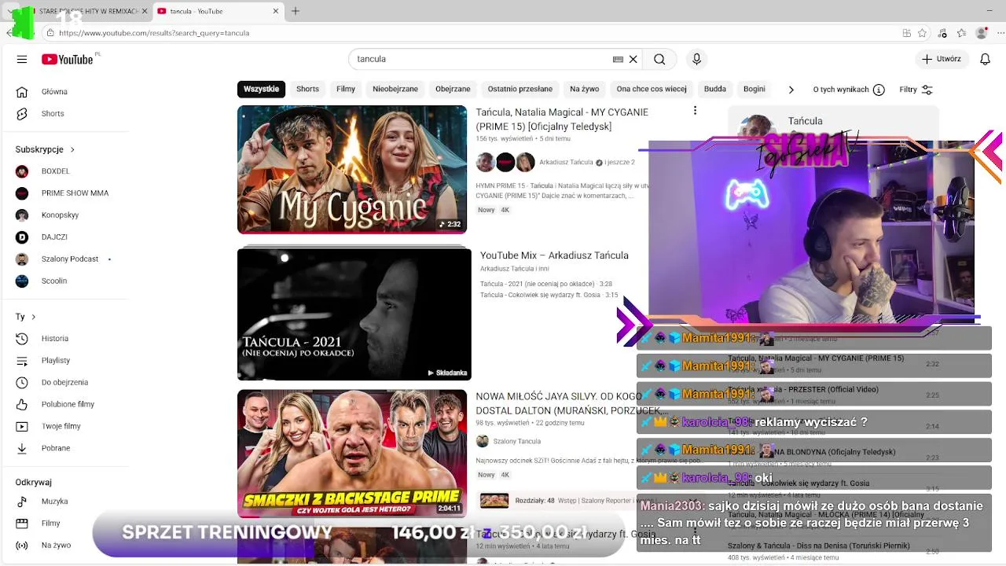Select the Shorts filter chip
The image size is (1006, 566).
coord(307,89)
